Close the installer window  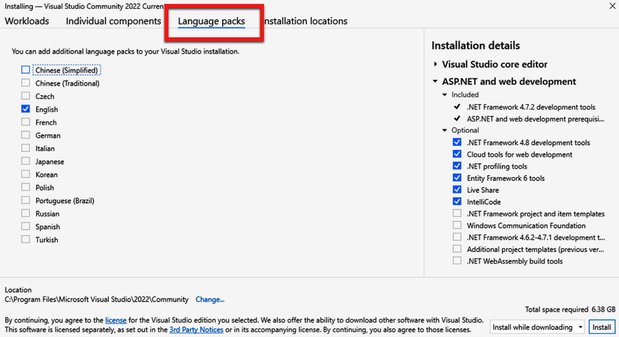click(612, 6)
